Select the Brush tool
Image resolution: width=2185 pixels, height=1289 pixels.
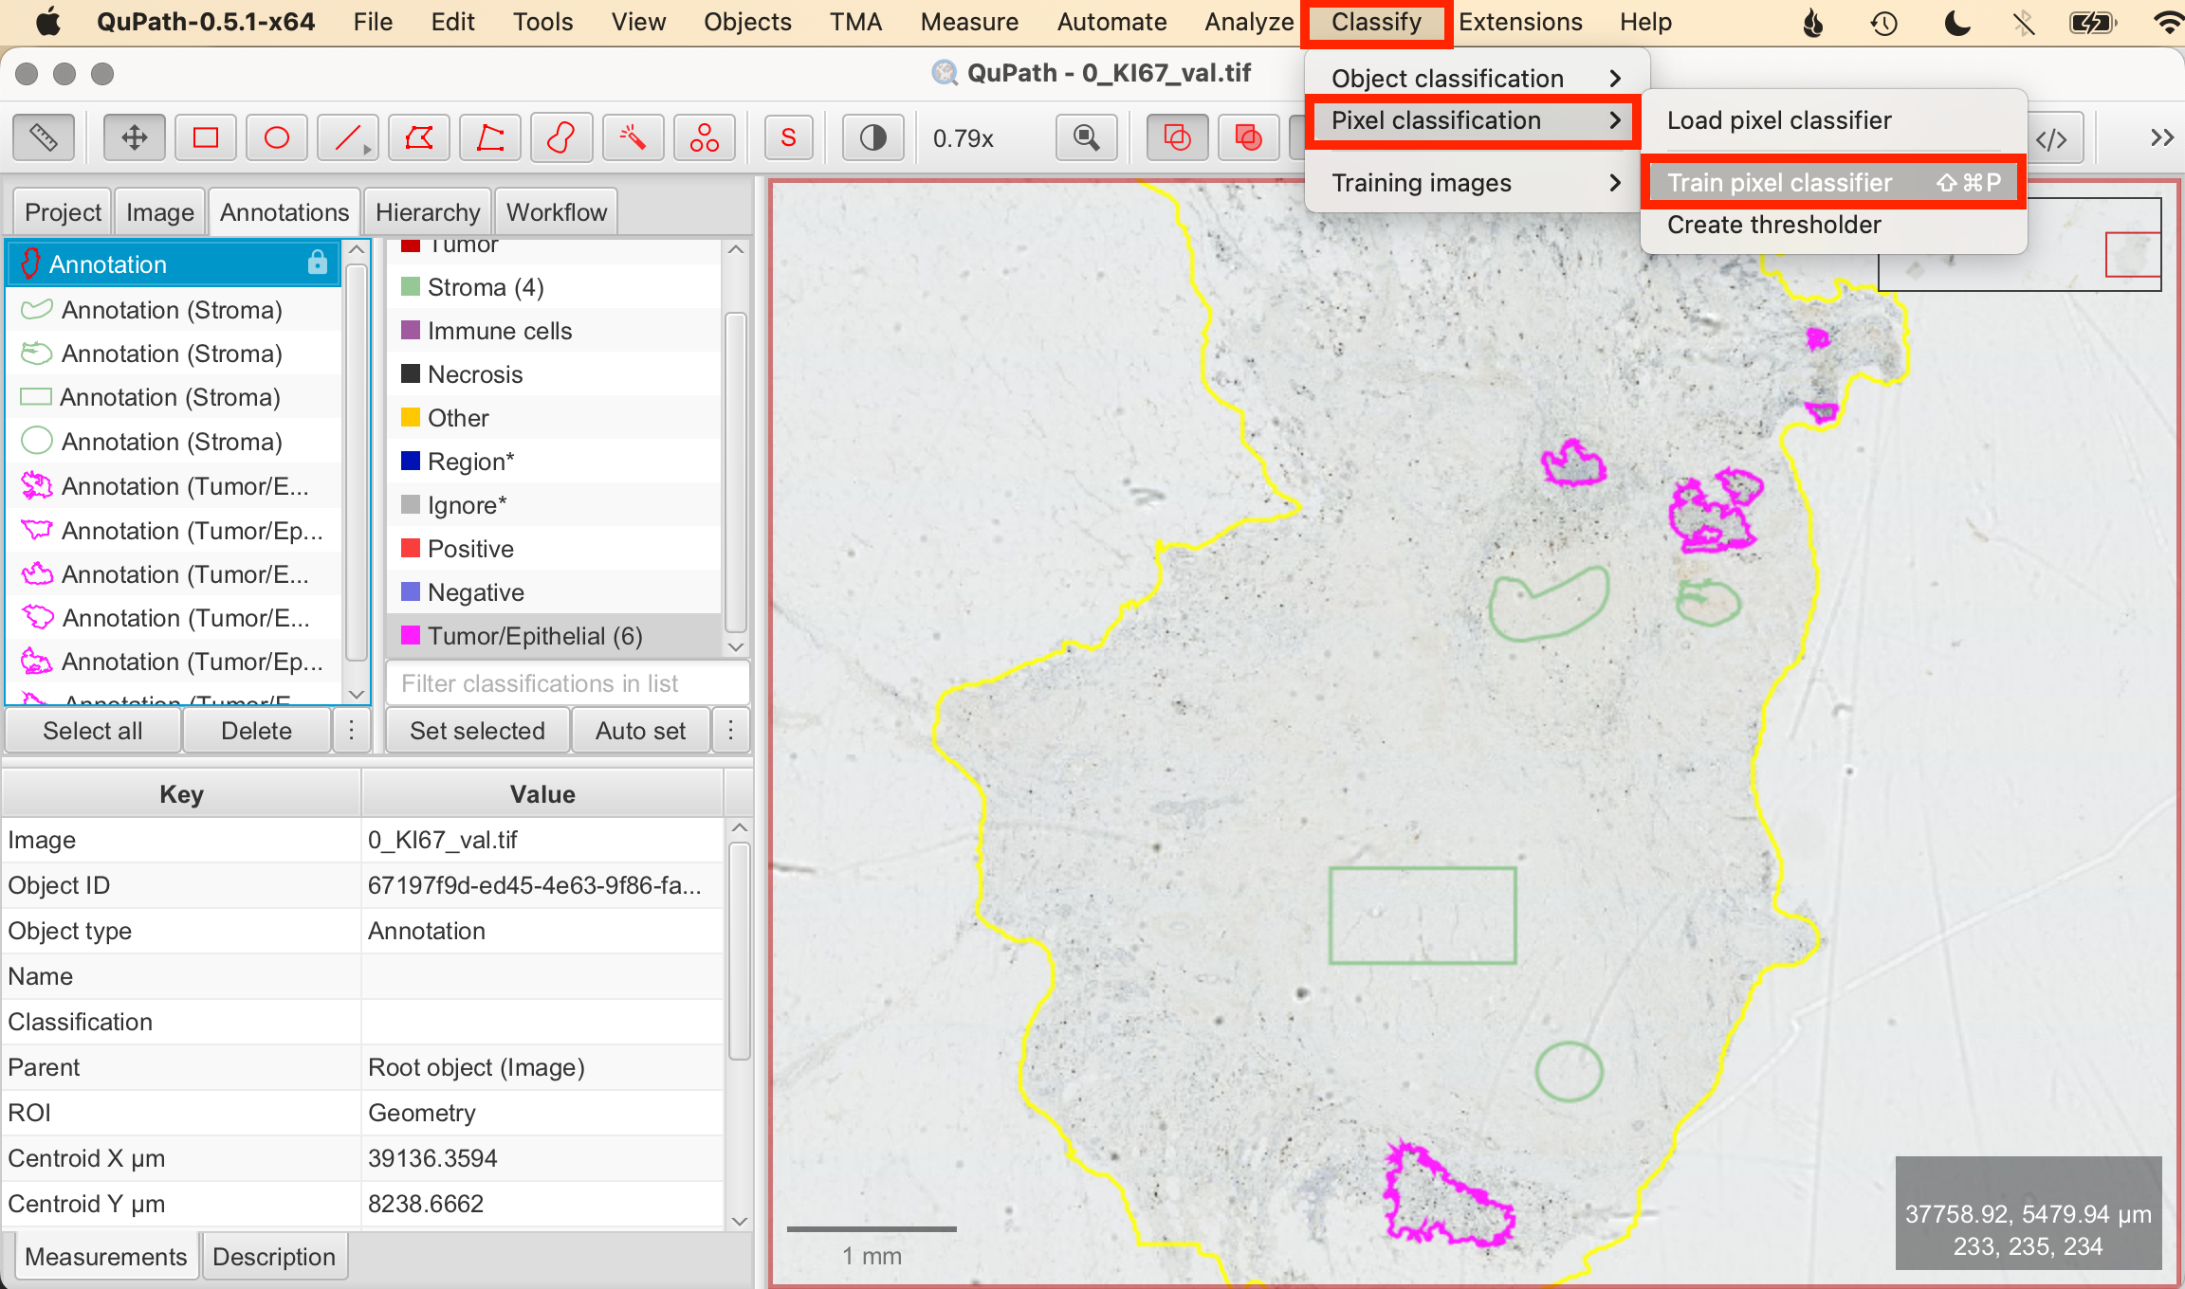click(560, 138)
